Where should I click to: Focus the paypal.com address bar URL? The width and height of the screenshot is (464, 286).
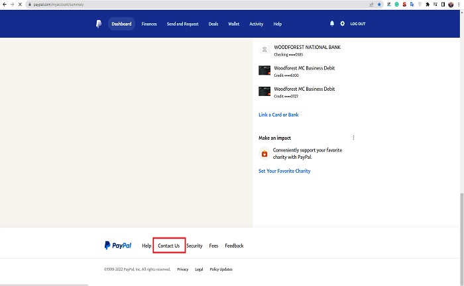click(58, 5)
